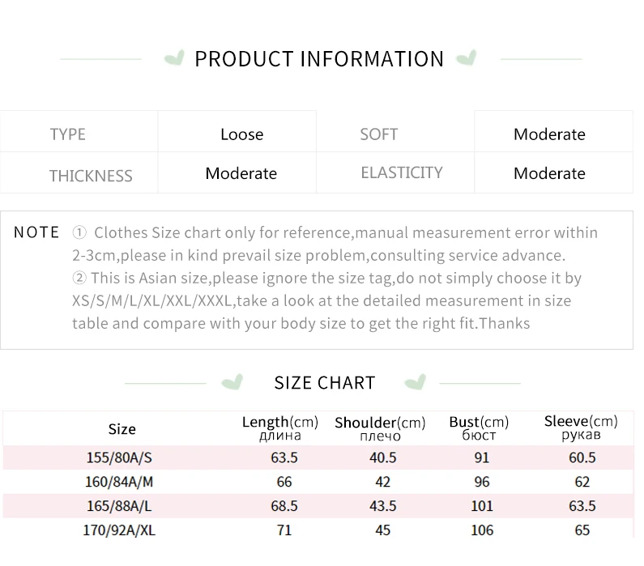Click the 170/92A/XL size label
The width and height of the screenshot is (644, 566).
pos(119,530)
